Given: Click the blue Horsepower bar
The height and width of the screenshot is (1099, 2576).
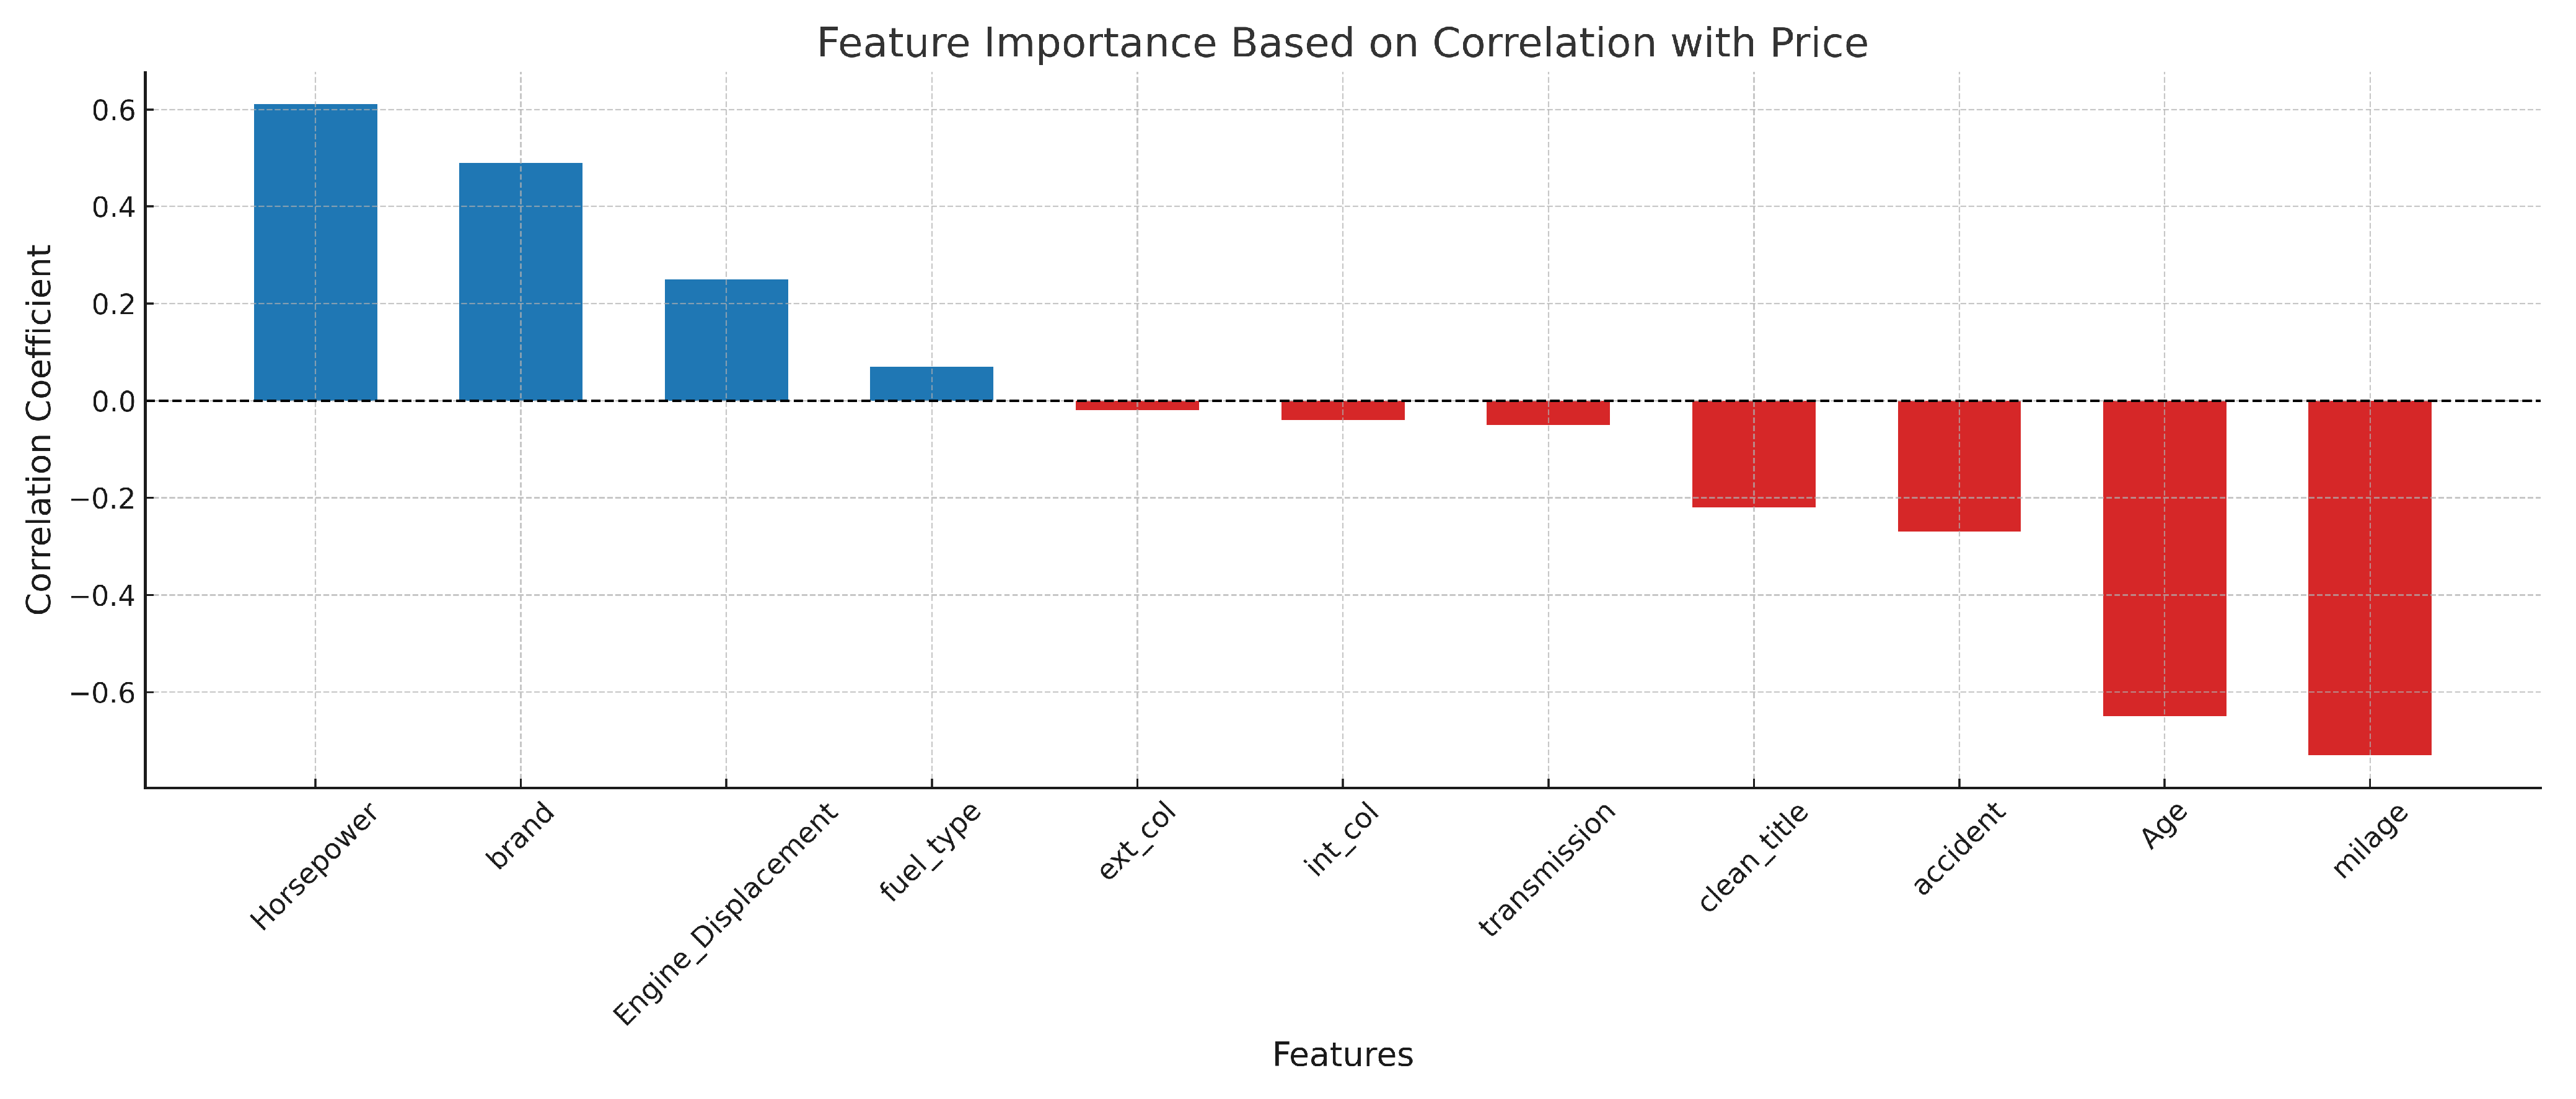Looking at the screenshot, I should [315, 252].
